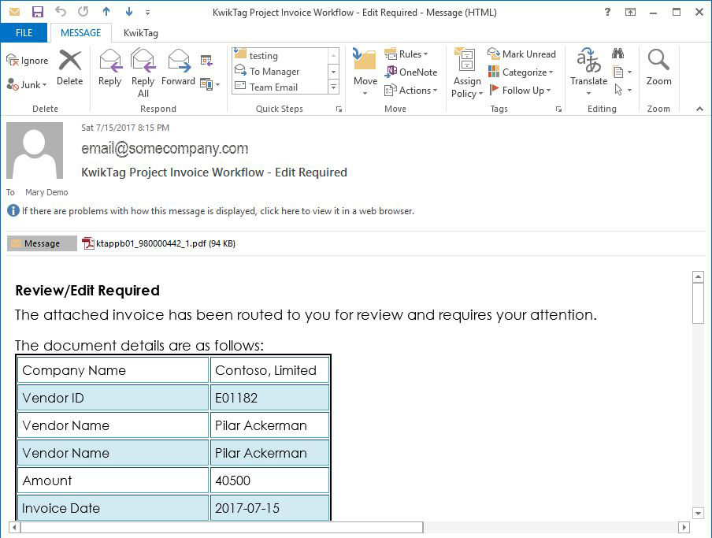Click vertical scrollbar up arrow
Screen dimensions: 712x538
coord(698,277)
